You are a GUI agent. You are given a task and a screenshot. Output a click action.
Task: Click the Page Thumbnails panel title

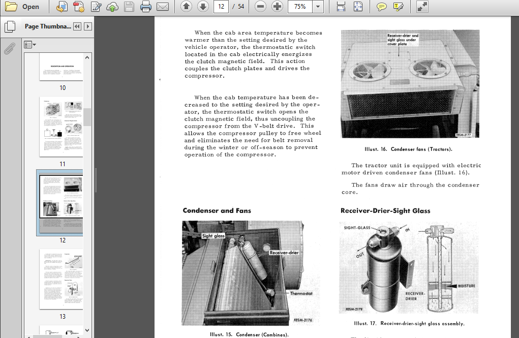click(48, 26)
